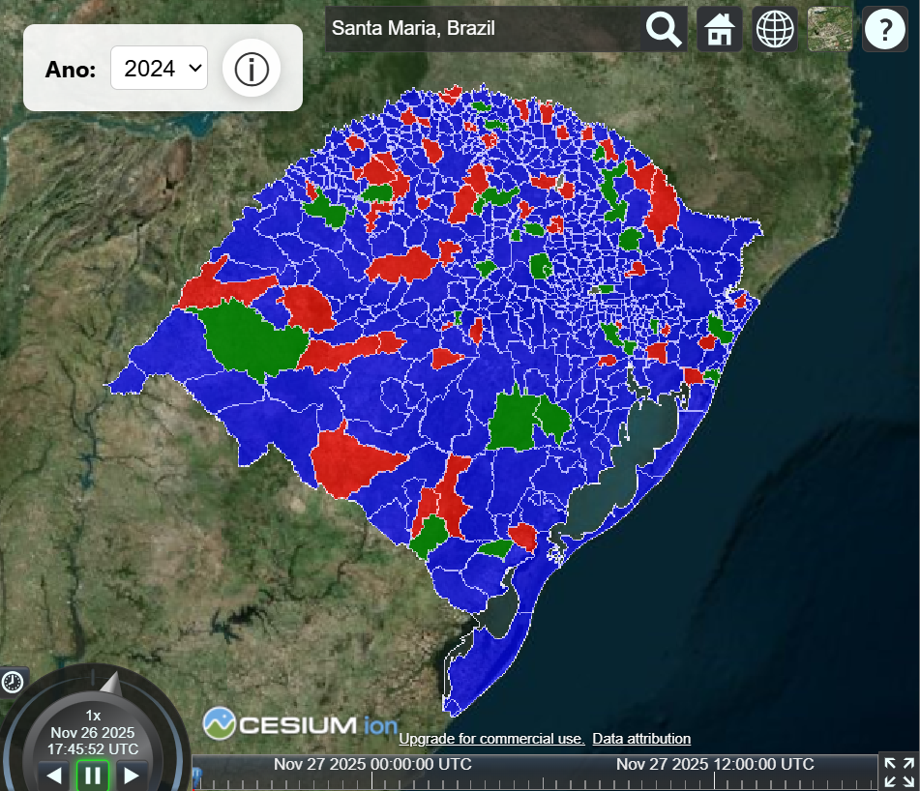Viewport: 920px width, 791px height.
Task: Play animation forward
Action: pyautogui.click(x=131, y=775)
